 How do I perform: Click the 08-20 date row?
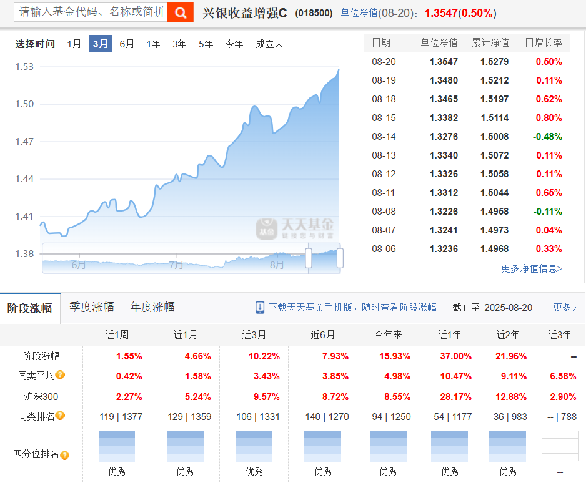click(x=467, y=62)
